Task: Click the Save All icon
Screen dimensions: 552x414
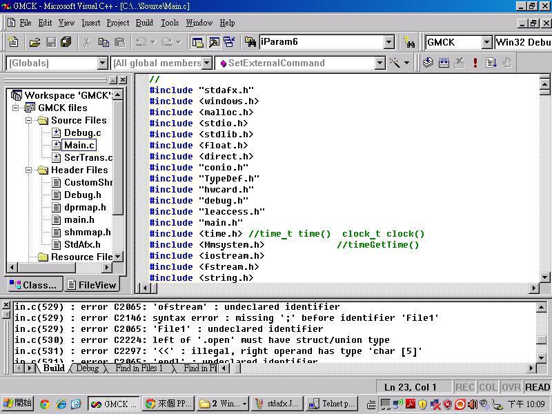Action: [66, 42]
